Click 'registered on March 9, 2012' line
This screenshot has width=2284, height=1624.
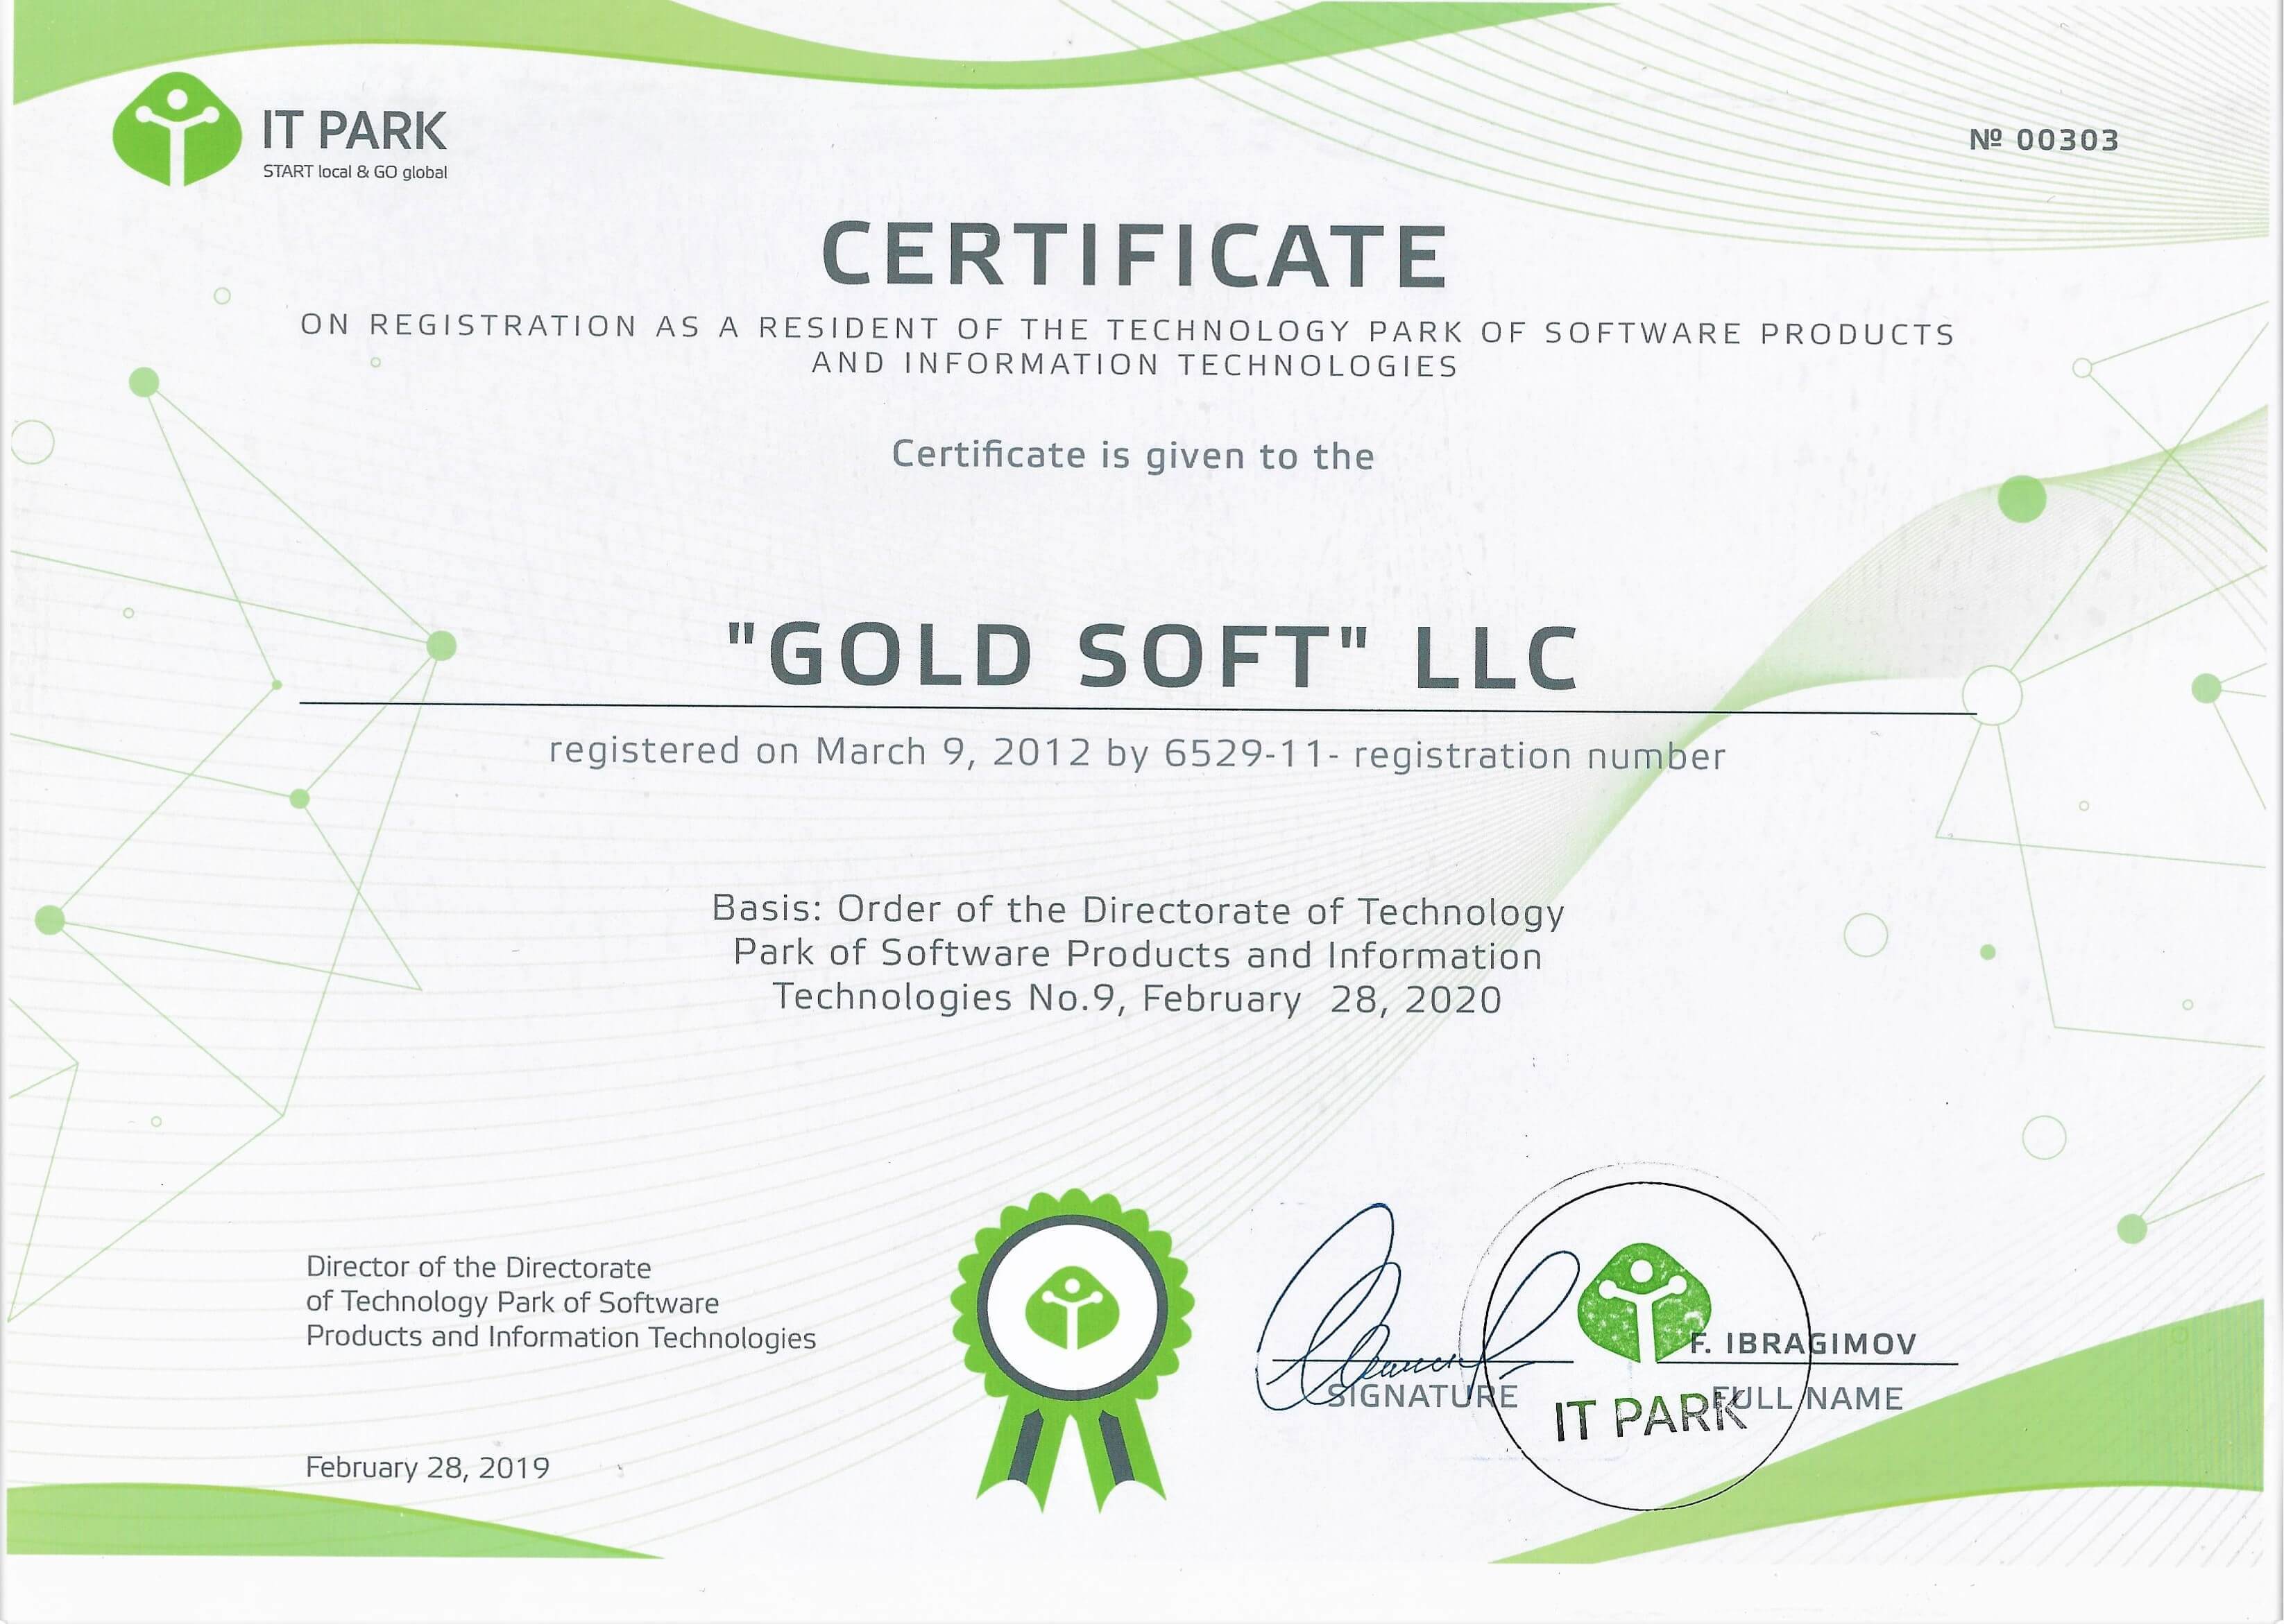1138,753
